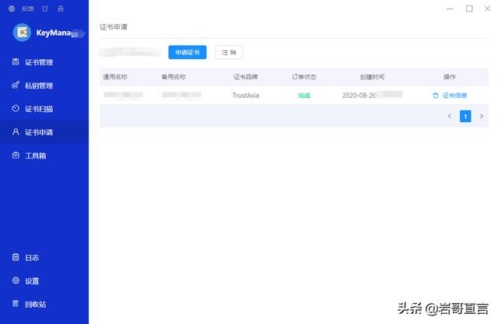The width and height of the screenshot is (498, 324).
Task: Click the scan icon beside 证书扫描
Action: [16, 109]
